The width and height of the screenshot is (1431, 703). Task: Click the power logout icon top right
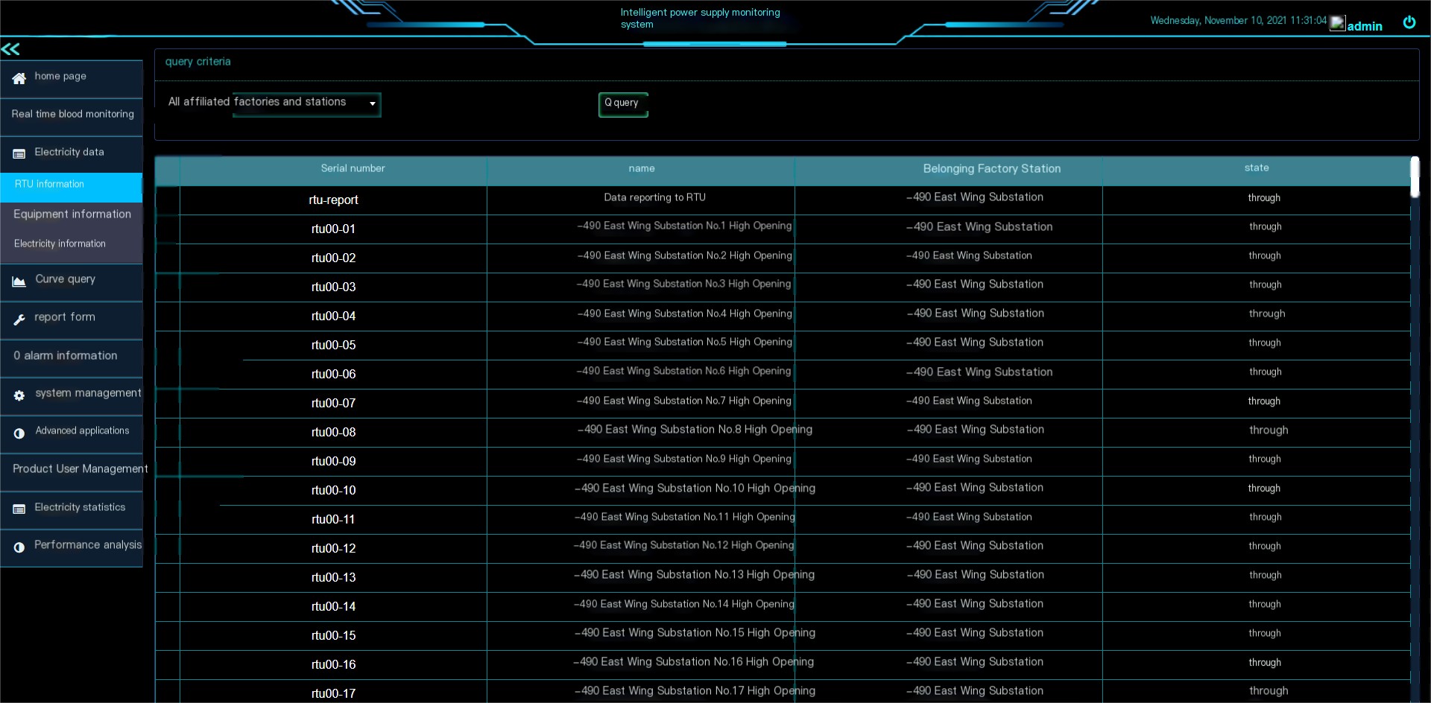click(x=1409, y=22)
